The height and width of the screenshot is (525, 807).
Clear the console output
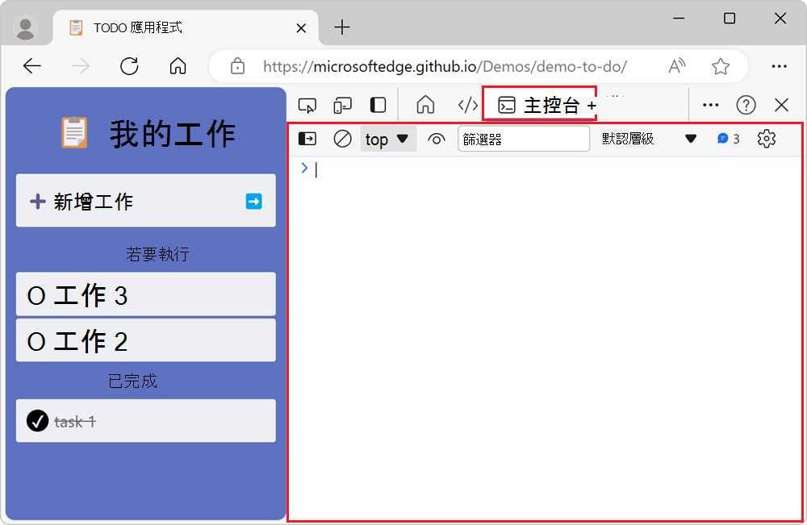[342, 138]
